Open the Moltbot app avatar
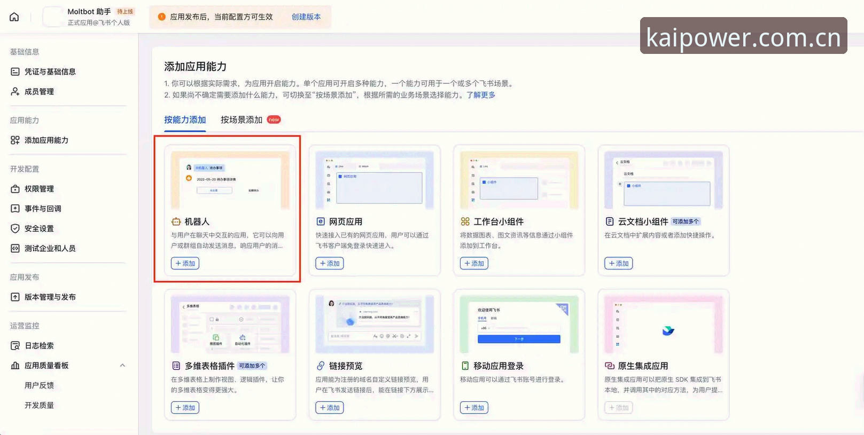 click(53, 17)
